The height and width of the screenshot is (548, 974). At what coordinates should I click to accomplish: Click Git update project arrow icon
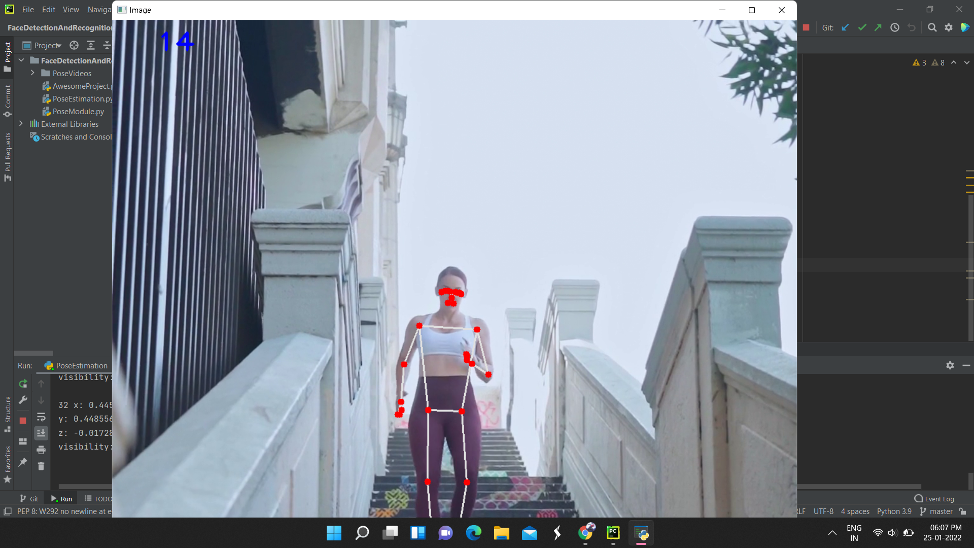[846, 28]
